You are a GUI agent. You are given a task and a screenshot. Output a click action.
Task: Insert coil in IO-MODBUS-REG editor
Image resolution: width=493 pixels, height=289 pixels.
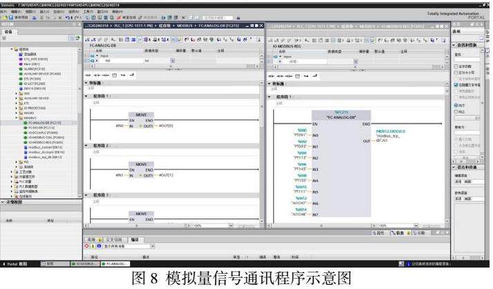[x=288, y=76]
